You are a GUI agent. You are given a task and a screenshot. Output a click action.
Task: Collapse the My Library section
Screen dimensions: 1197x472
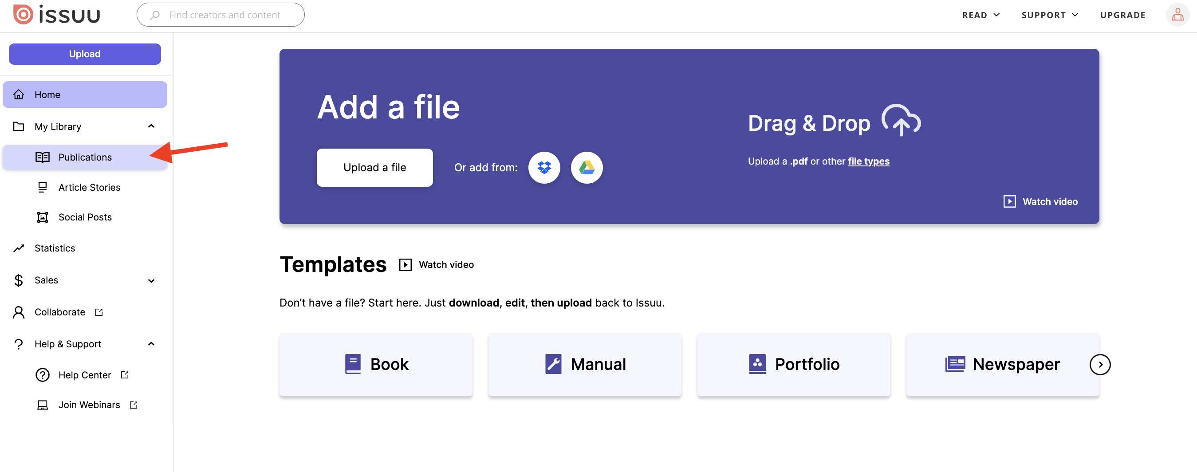[x=151, y=126]
